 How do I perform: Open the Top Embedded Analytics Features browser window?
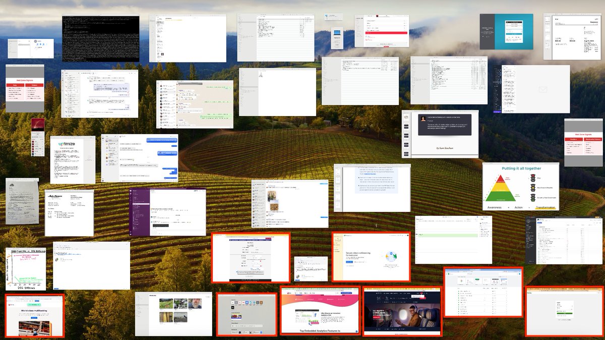click(x=320, y=310)
